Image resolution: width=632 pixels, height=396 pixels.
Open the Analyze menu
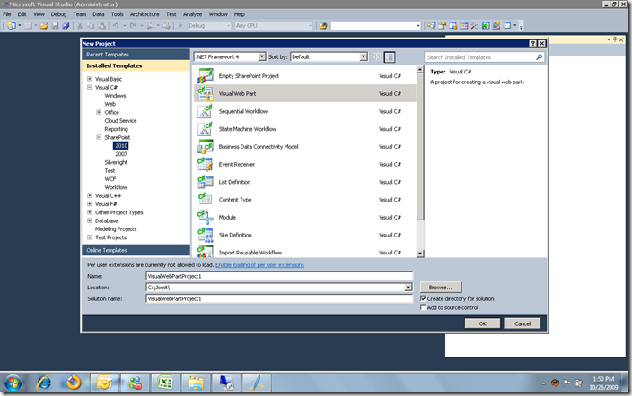coord(193,14)
